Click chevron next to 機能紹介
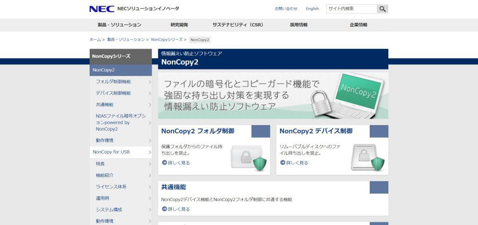Viewport: 478px width, 225px height. 150,176
